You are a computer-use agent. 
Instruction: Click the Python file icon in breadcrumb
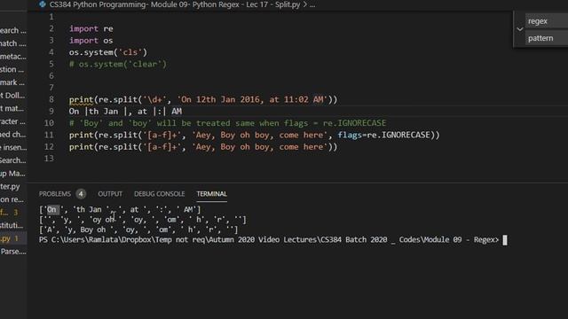coord(43,4)
